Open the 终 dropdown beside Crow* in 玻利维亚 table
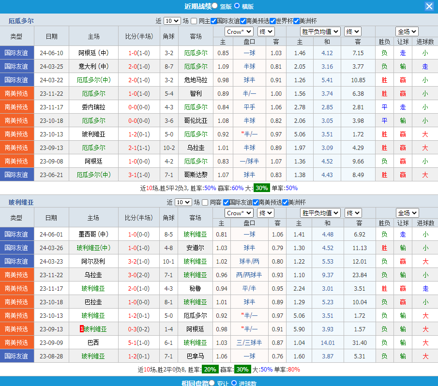Image resolution: width=438 pixels, height=386 pixels. click(x=265, y=213)
